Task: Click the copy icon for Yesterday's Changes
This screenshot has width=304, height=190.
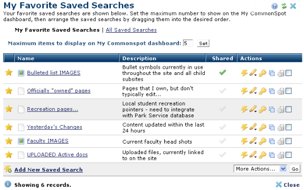Action: pos(272,127)
